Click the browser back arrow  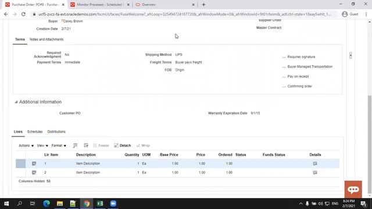6,14
